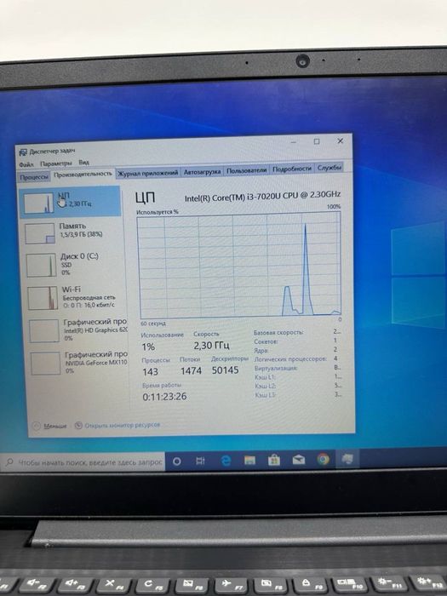Click the 60 секунд graph label
Screen dimensions: 447x596
(153, 324)
